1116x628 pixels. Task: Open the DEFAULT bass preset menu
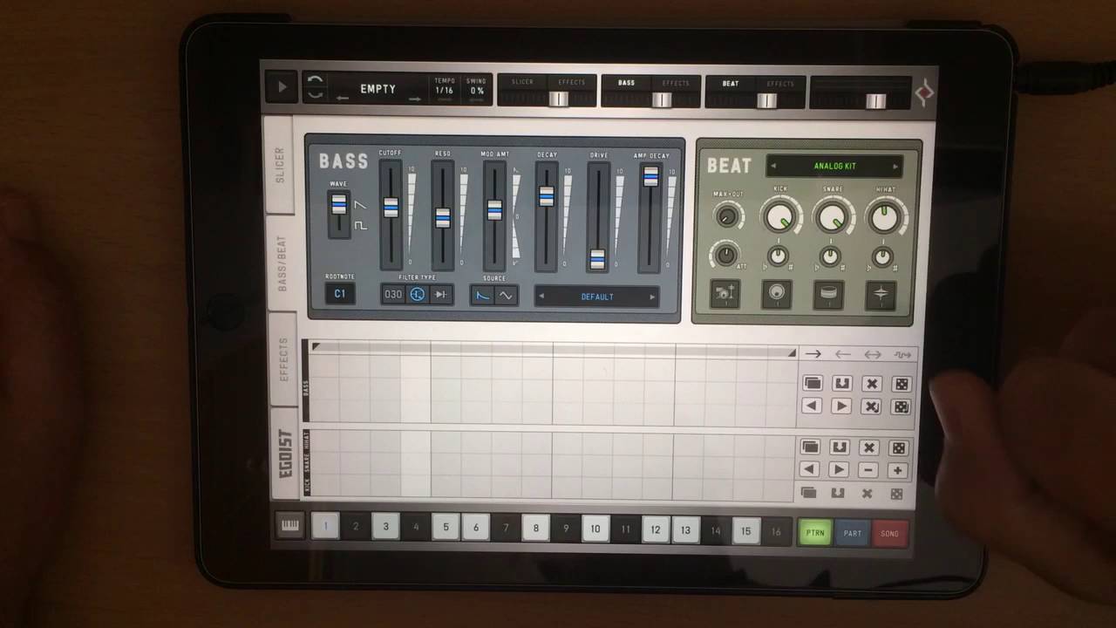click(x=597, y=297)
